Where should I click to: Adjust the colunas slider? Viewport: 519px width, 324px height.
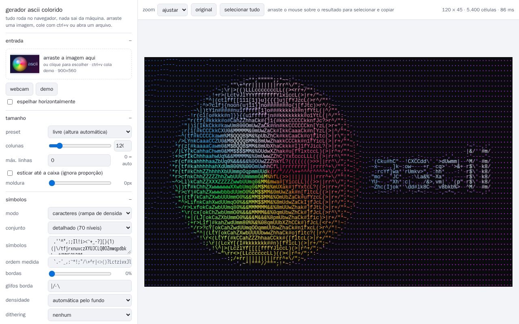tap(80, 146)
